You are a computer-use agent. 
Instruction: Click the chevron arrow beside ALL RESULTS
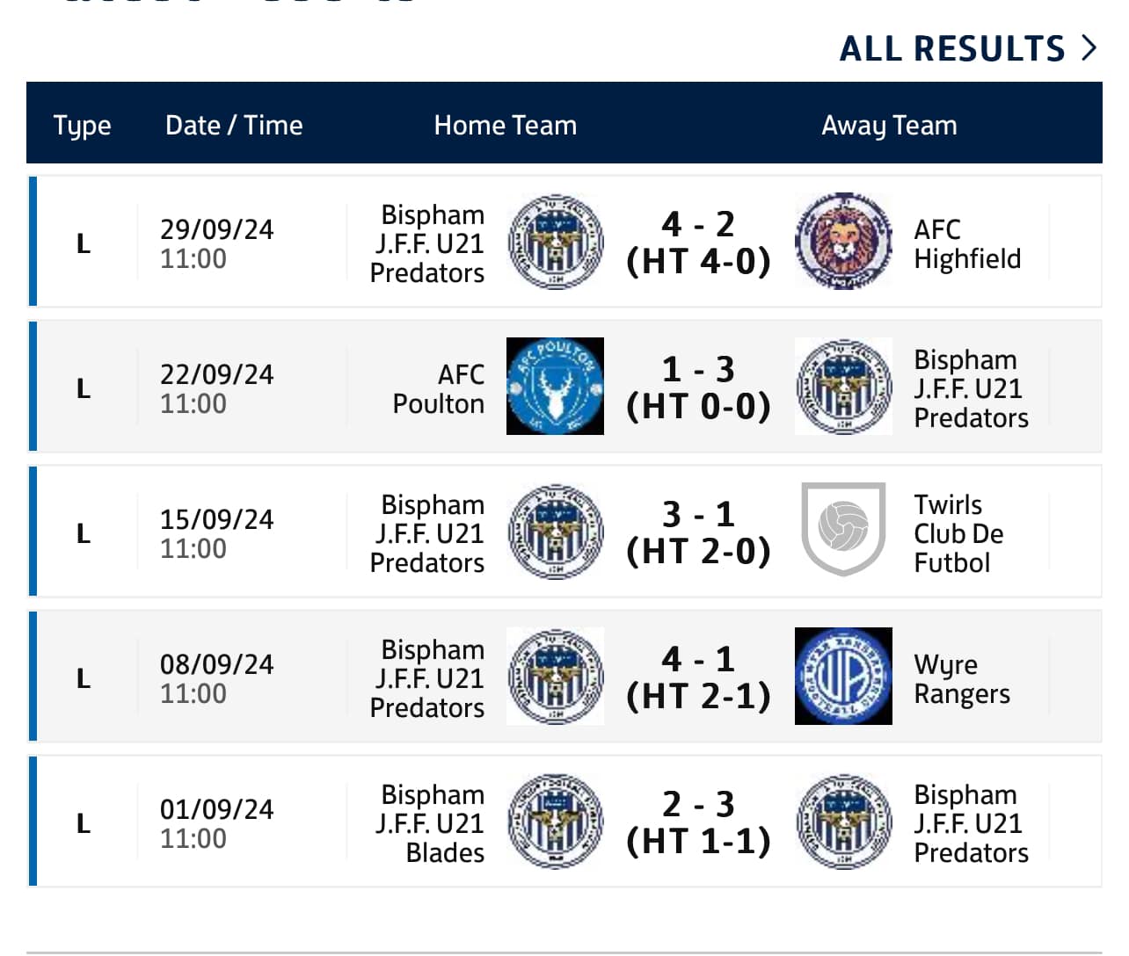(1089, 47)
